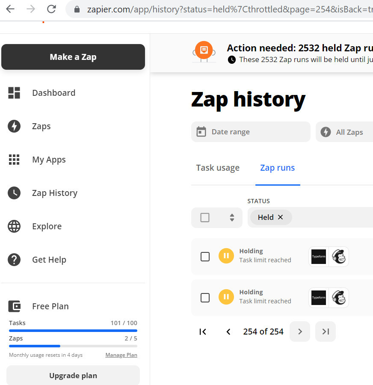This screenshot has width=373, height=385.
Task: Check the first Holding Zap run checkbox
Action: [205, 257]
